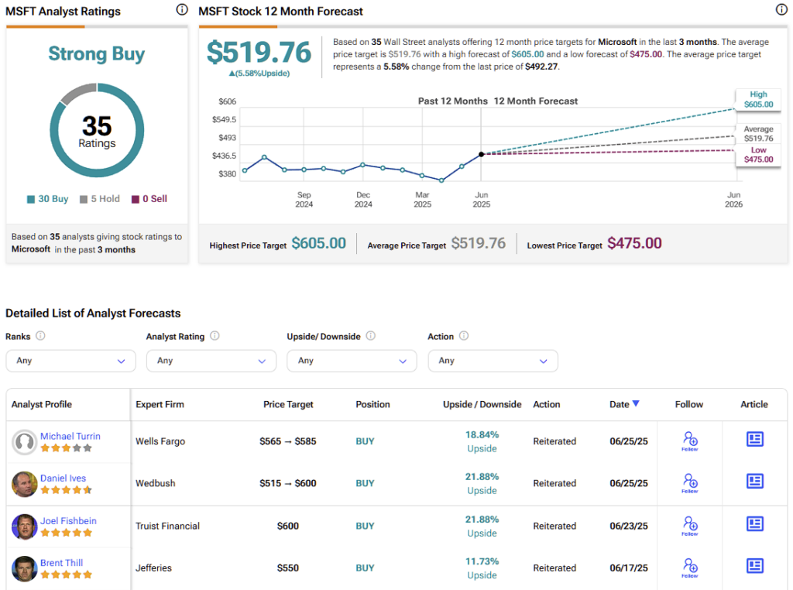Click BUY position in Wells Fargo row

[x=365, y=441]
